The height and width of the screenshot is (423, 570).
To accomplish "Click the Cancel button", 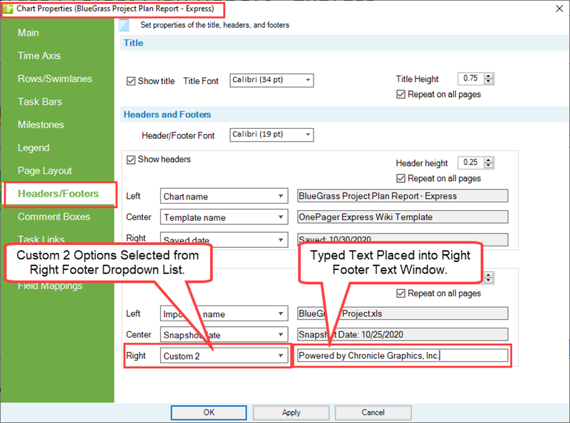I will (x=373, y=412).
